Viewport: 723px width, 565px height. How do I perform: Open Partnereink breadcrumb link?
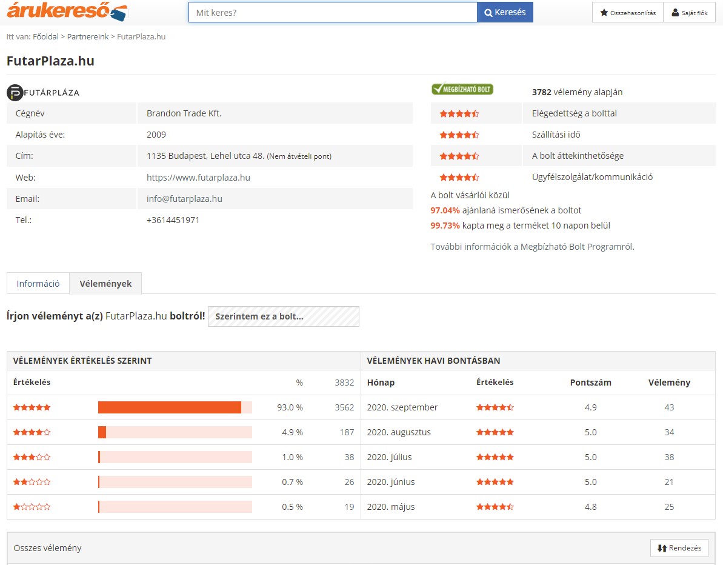88,36
